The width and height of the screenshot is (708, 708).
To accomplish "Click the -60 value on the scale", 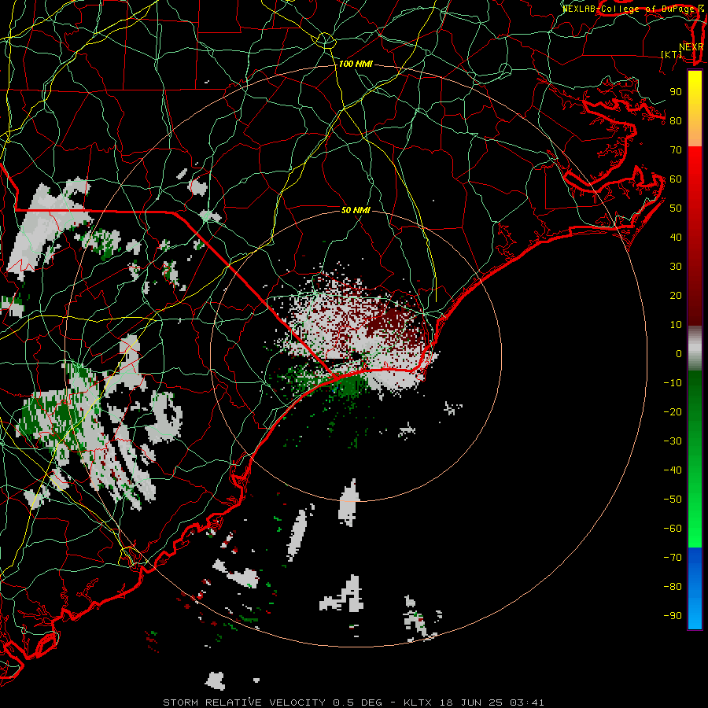I will coord(673,529).
